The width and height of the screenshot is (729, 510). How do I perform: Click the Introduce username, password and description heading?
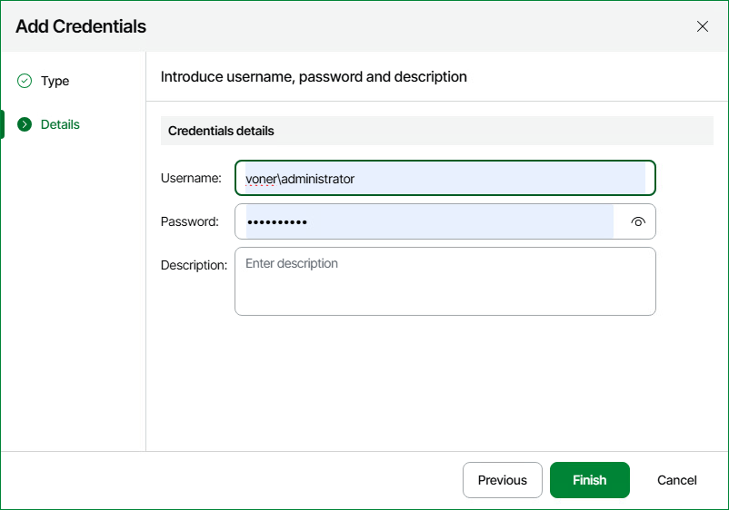click(314, 76)
